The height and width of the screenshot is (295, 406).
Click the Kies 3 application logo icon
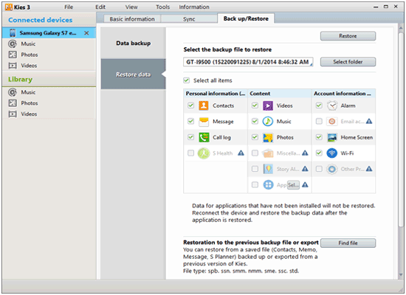click(9, 7)
